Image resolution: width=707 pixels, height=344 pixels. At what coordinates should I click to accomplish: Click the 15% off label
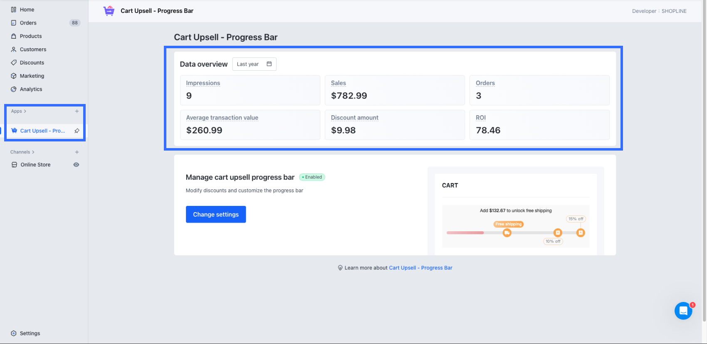pyautogui.click(x=576, y=219)
